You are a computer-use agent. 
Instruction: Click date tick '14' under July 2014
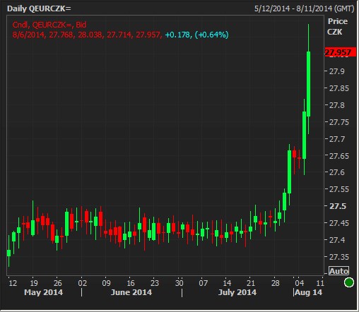pos(227,283)
